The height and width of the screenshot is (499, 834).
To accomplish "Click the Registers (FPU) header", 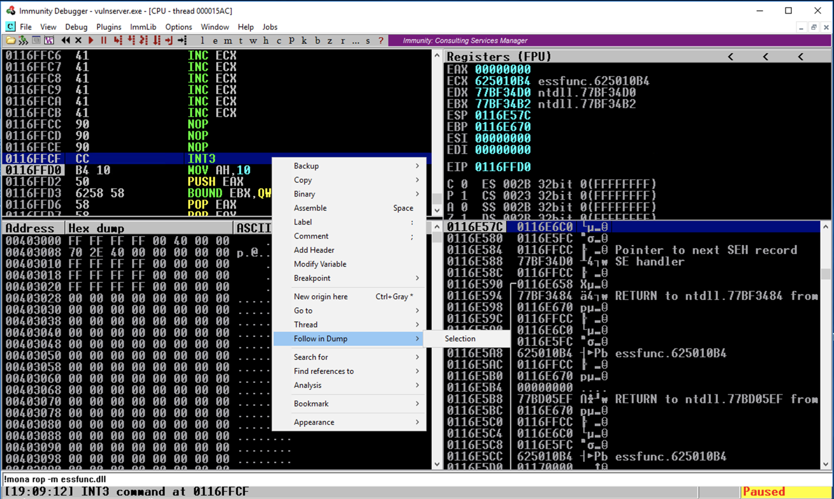I will click(499, 57).
